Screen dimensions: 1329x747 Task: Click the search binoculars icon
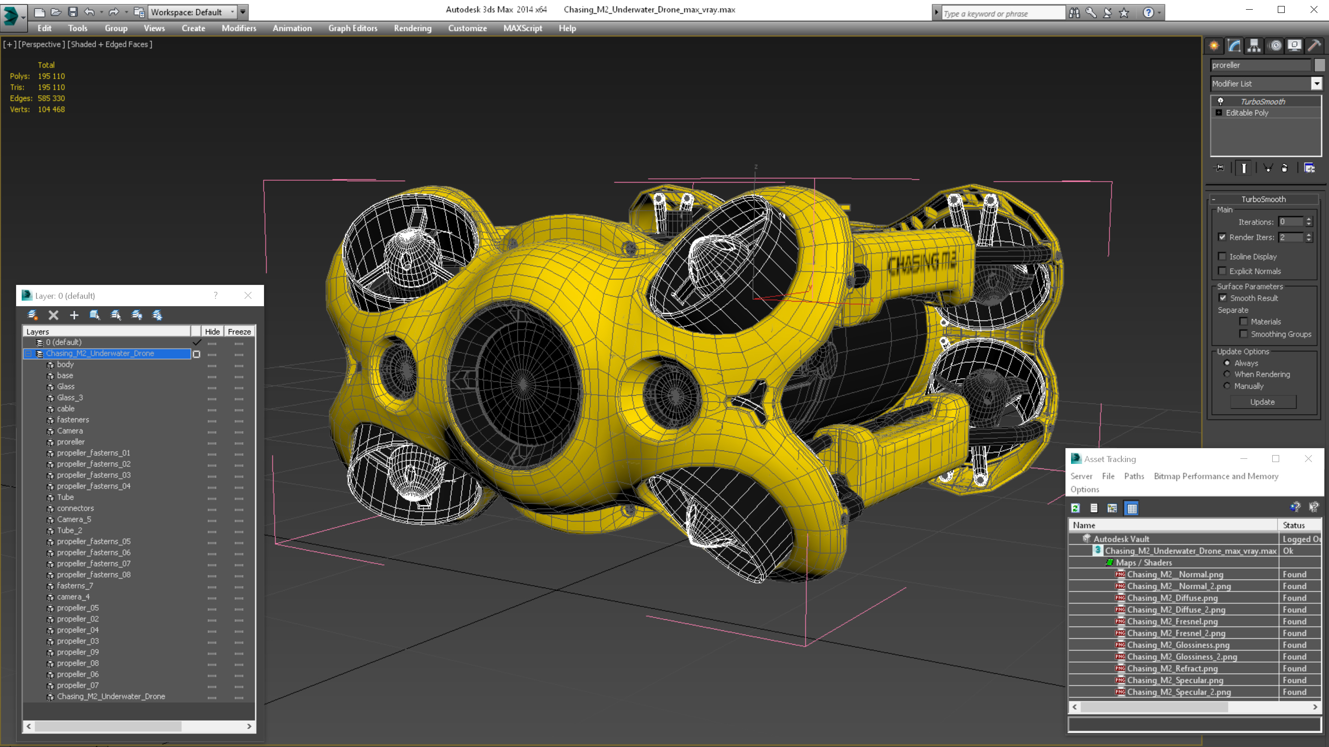1074,13
